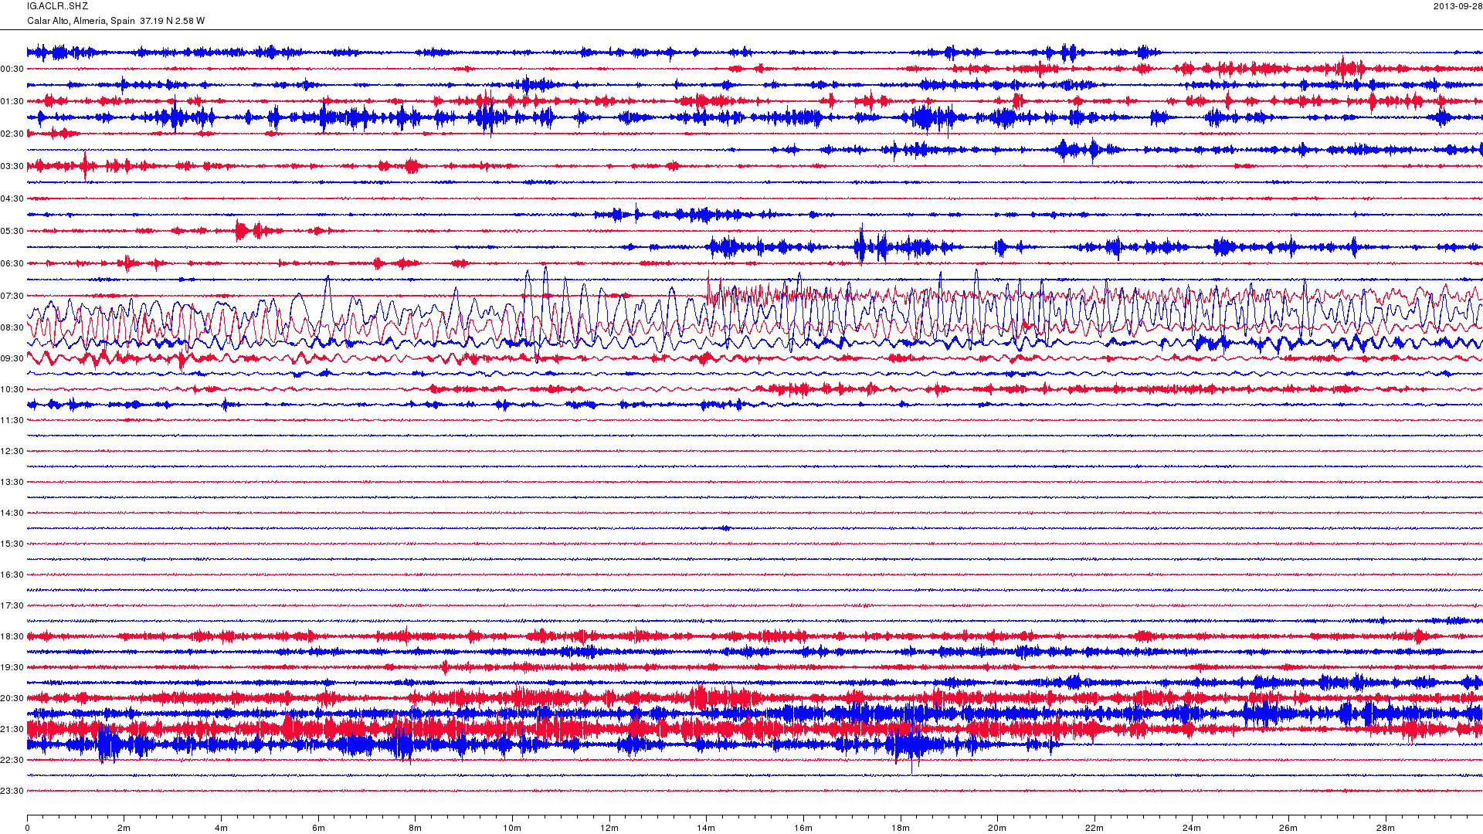
Task: Select the 11:30 time label
Action: point(12,421)
